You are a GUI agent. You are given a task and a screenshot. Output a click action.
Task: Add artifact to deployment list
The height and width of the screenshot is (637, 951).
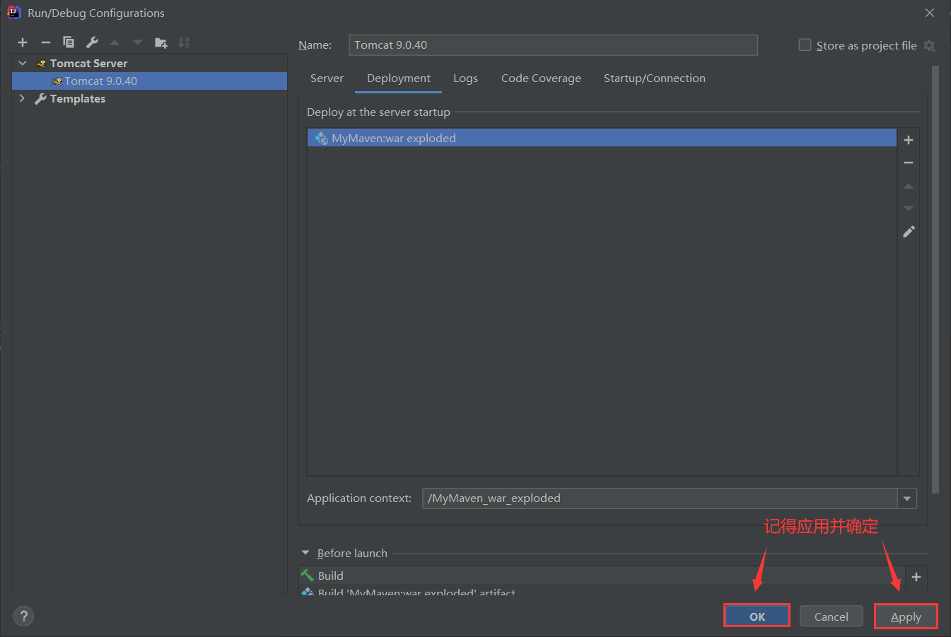(909, 140)
